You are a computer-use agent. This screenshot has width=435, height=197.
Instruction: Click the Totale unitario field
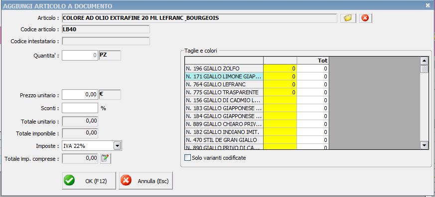(x=80, y=121)
